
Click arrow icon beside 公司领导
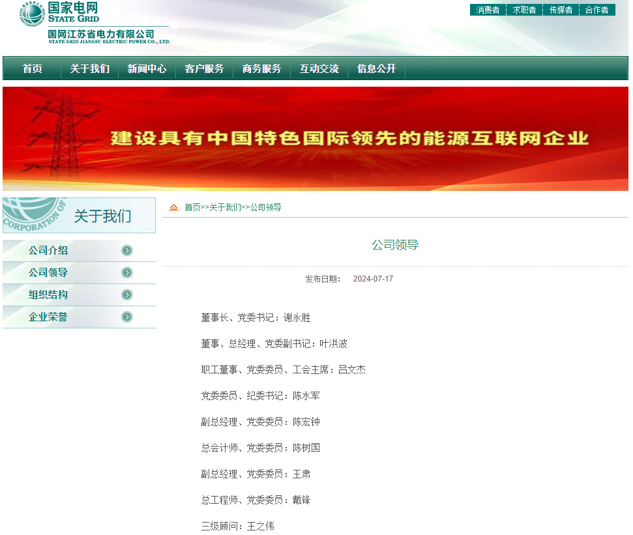(x=127, y=273)
